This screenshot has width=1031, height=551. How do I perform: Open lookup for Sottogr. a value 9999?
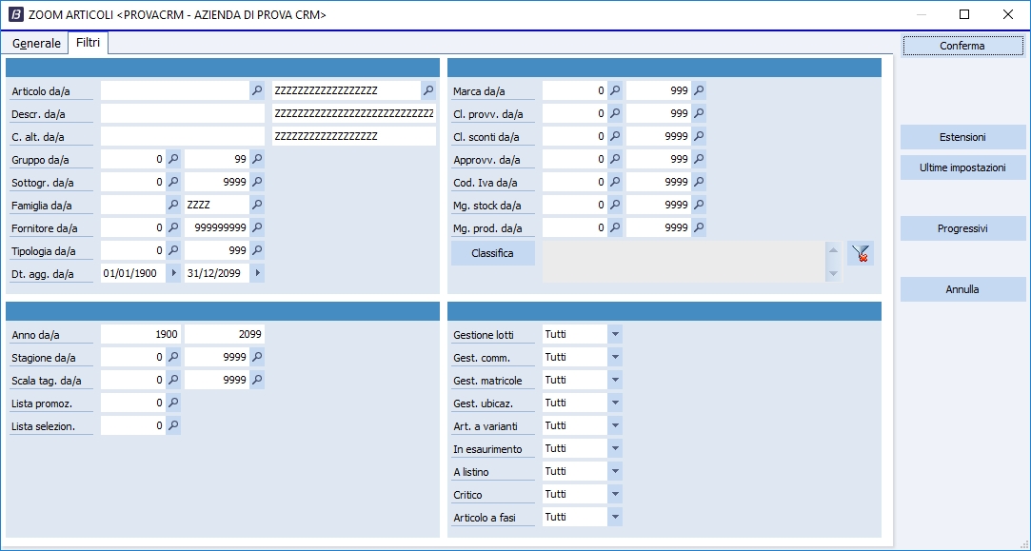(257, 182)
